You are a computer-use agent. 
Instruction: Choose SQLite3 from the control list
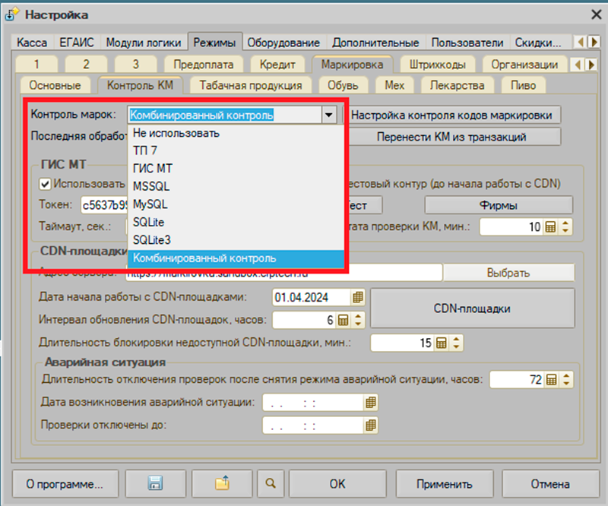click(x=152, y=240)
